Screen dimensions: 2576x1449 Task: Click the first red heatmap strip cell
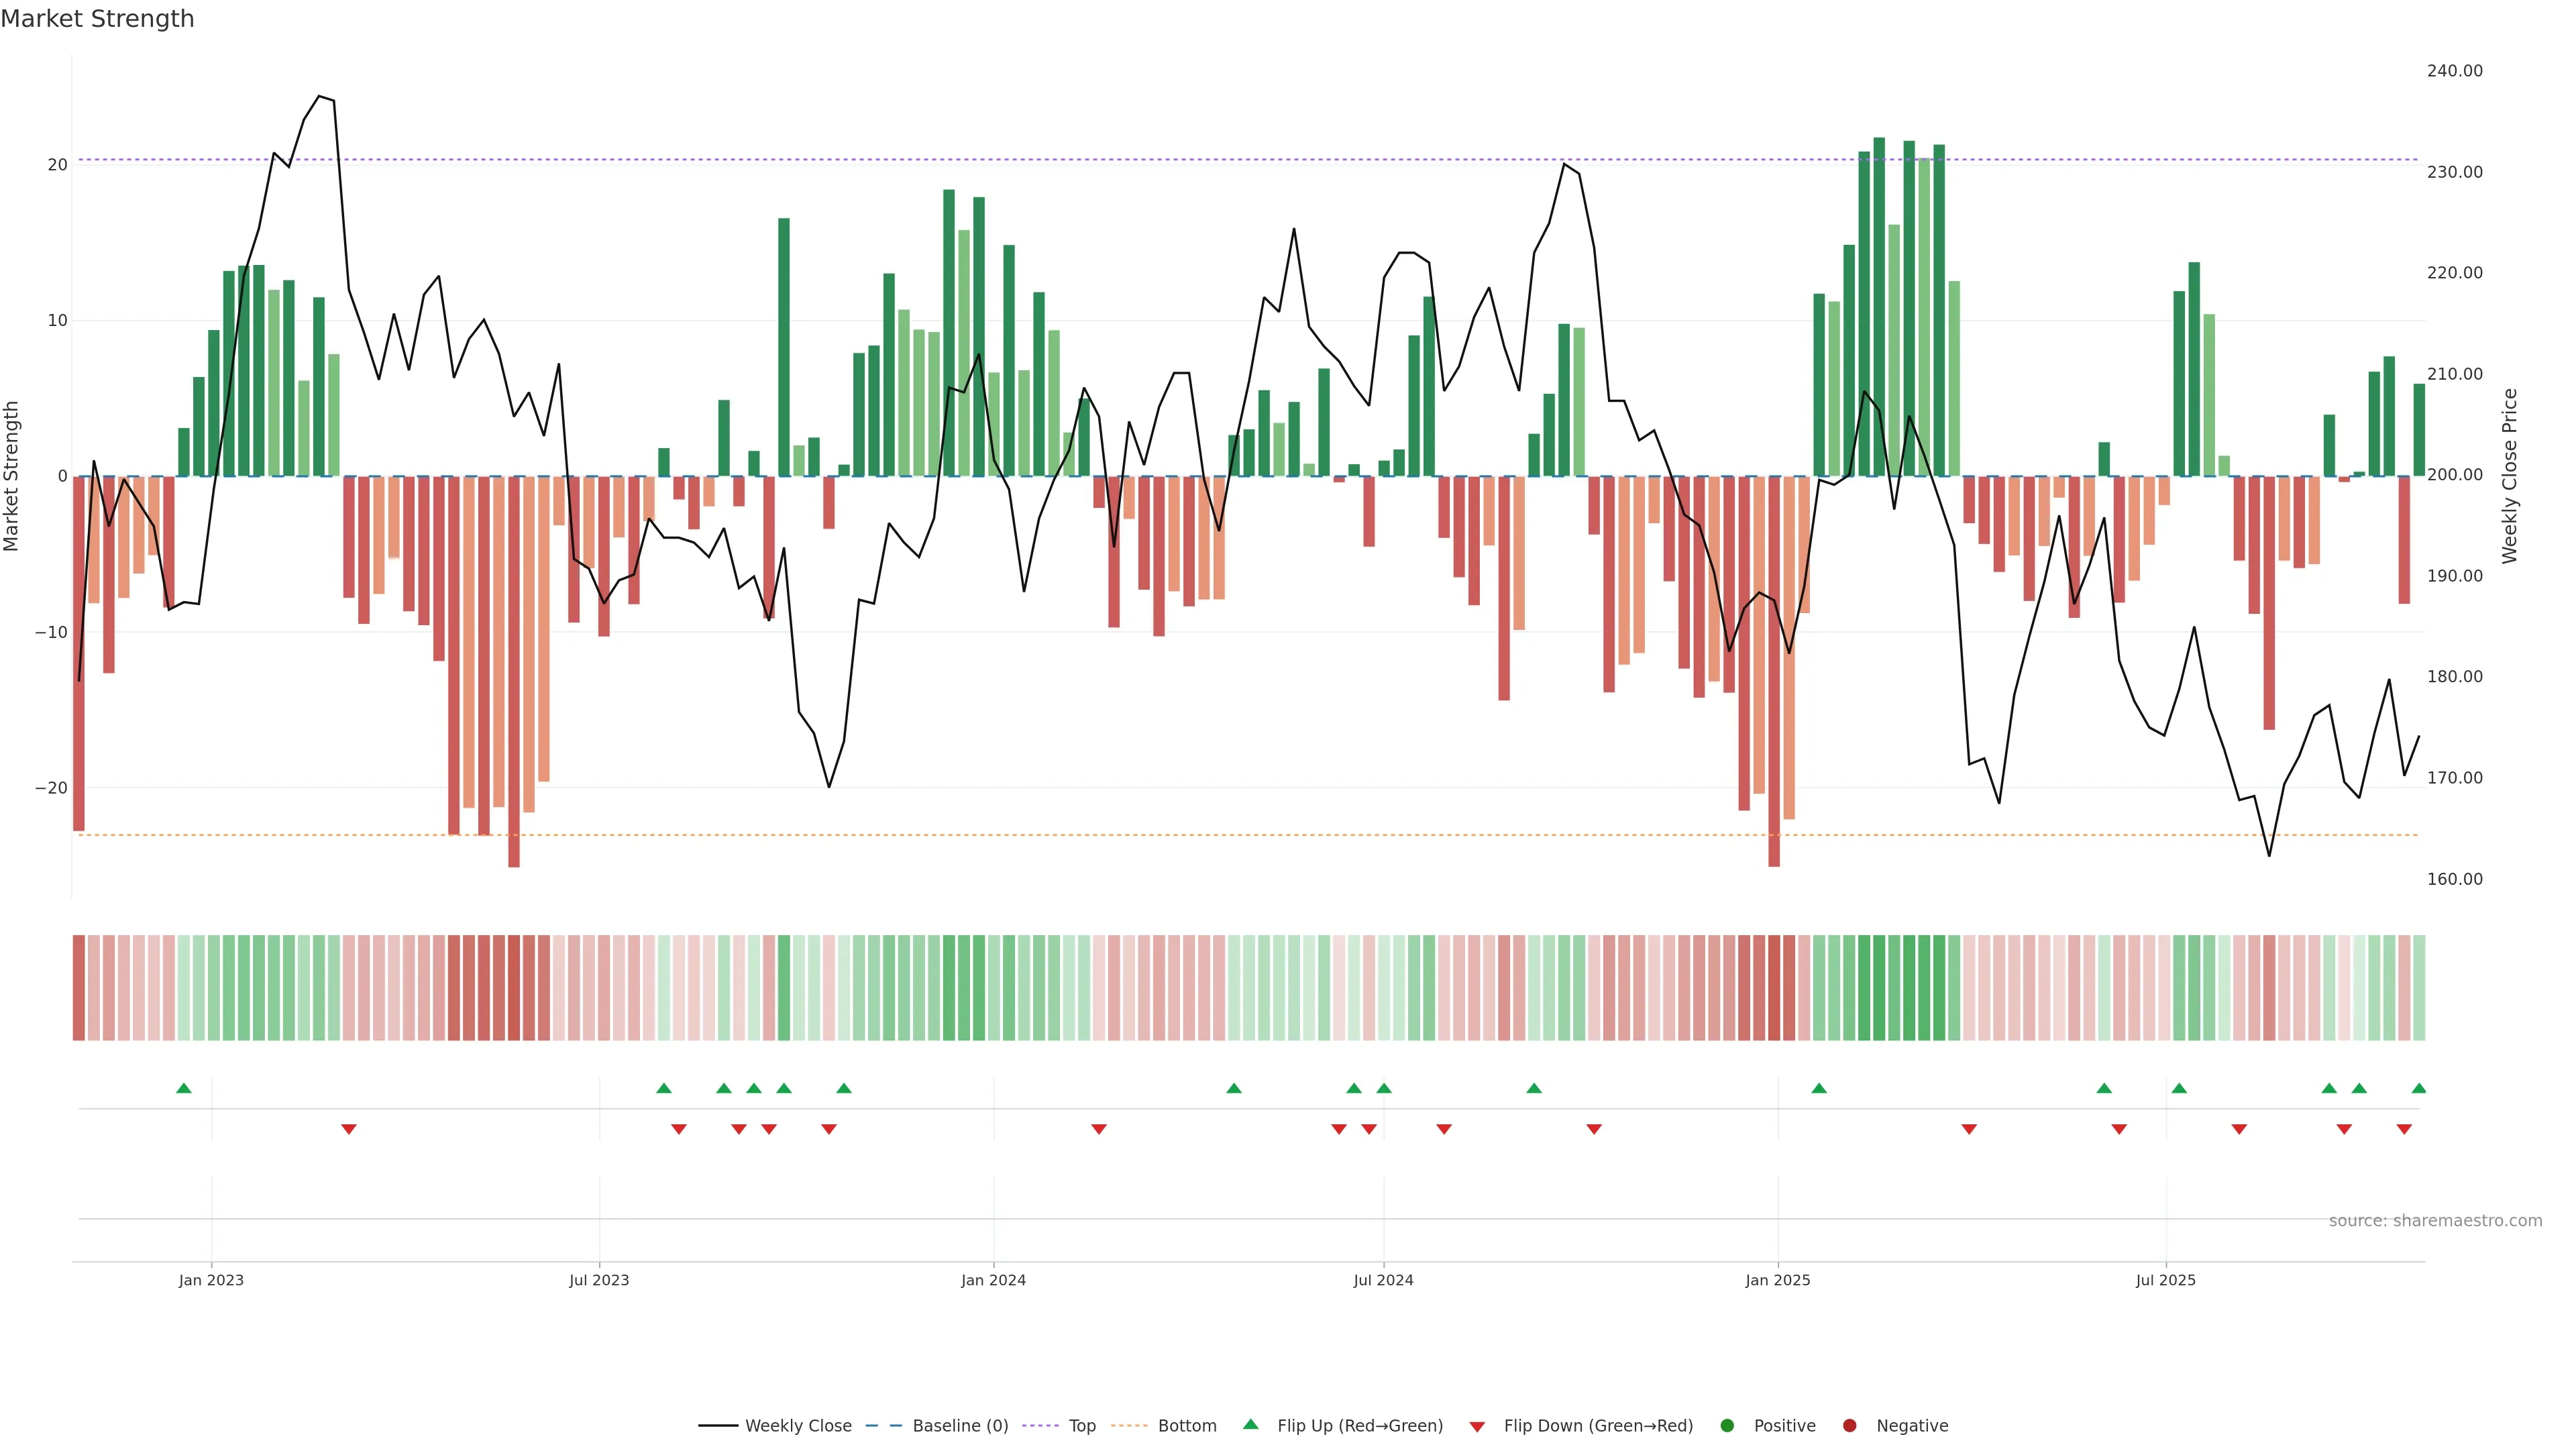[x=79, y=988]
